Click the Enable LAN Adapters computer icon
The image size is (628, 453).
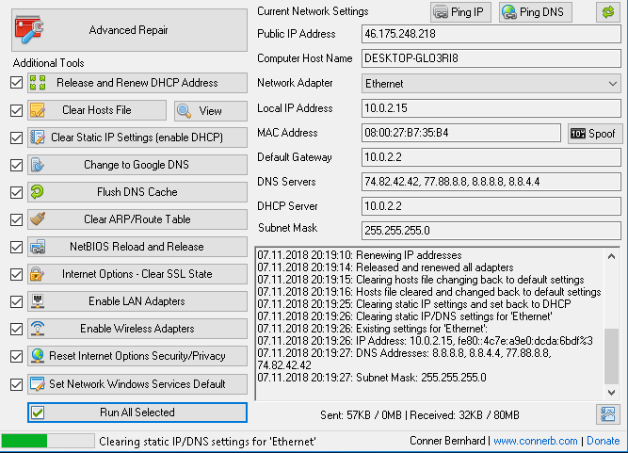[38, 301]
